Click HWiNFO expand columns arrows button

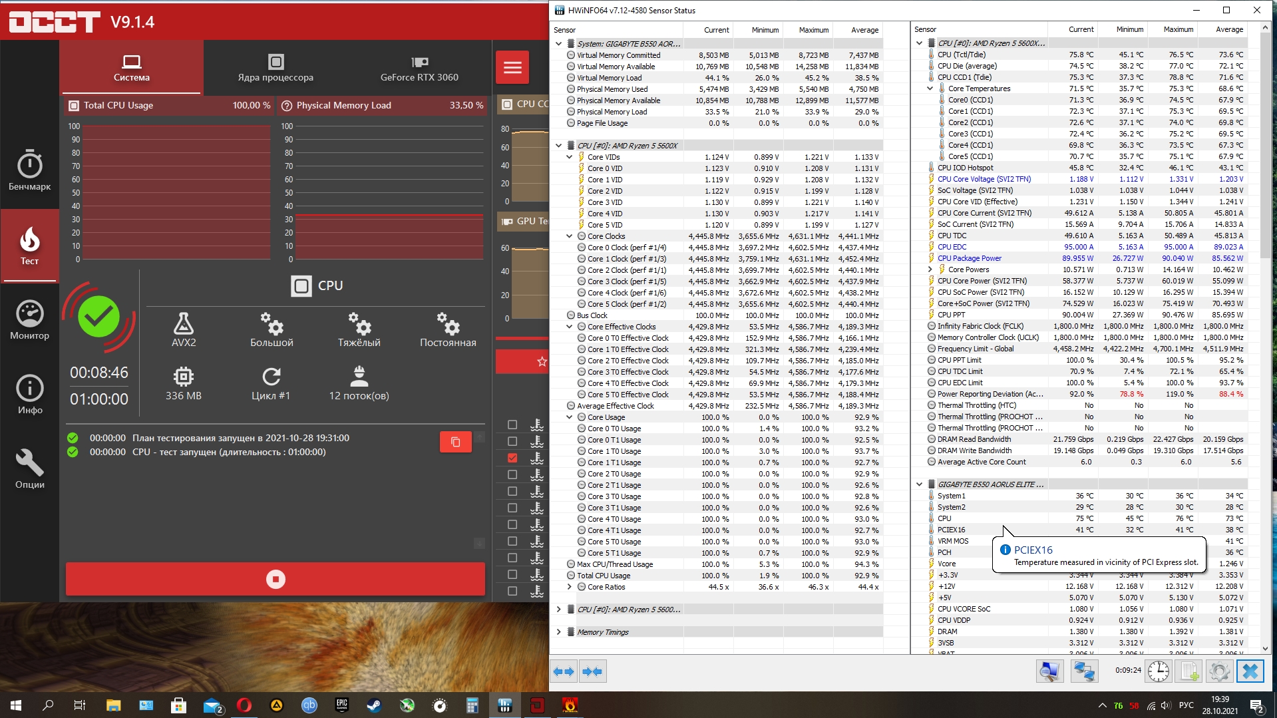pyautogui.click(x=564, y=671)
